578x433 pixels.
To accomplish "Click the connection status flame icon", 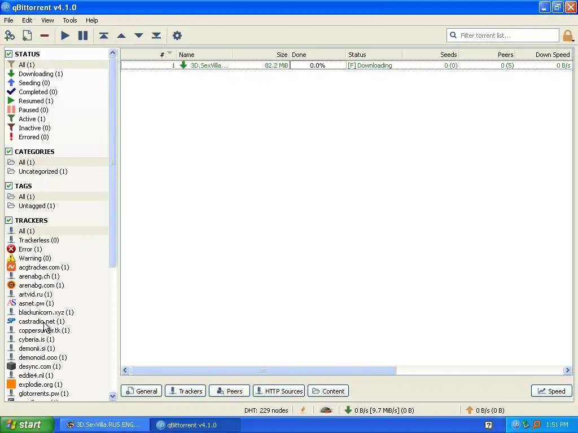I will click(303, 410).
